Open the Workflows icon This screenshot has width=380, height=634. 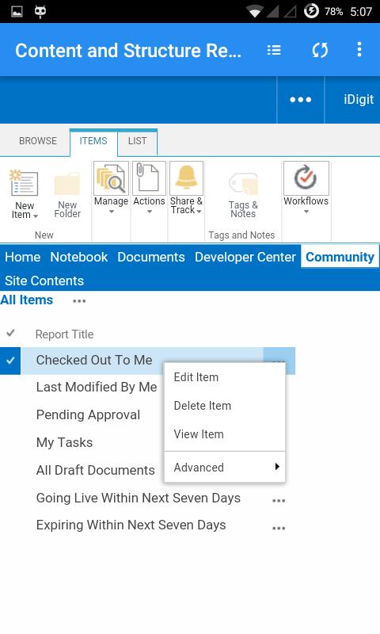click(x=306, y=178)
